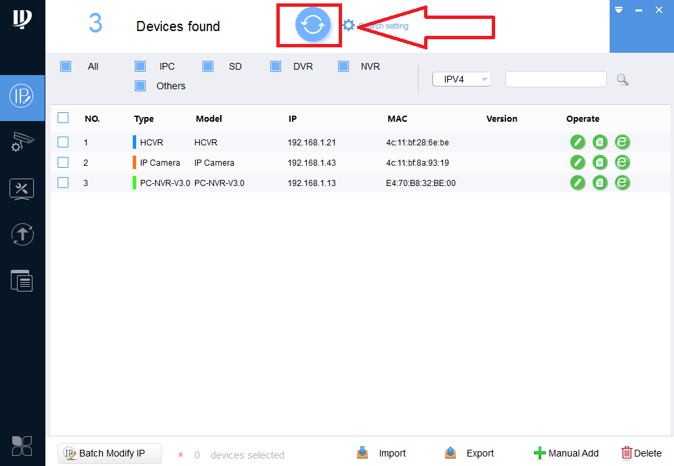Click the Batch Modify IP button
Screen dimensions: 674x466
coord(109,452)
